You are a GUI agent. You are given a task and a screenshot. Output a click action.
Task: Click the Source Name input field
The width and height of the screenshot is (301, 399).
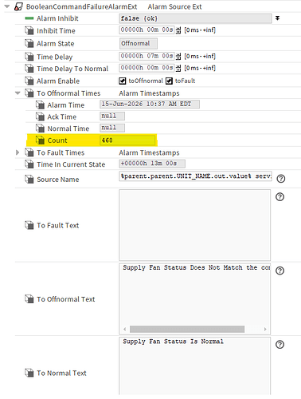point(195,176)
